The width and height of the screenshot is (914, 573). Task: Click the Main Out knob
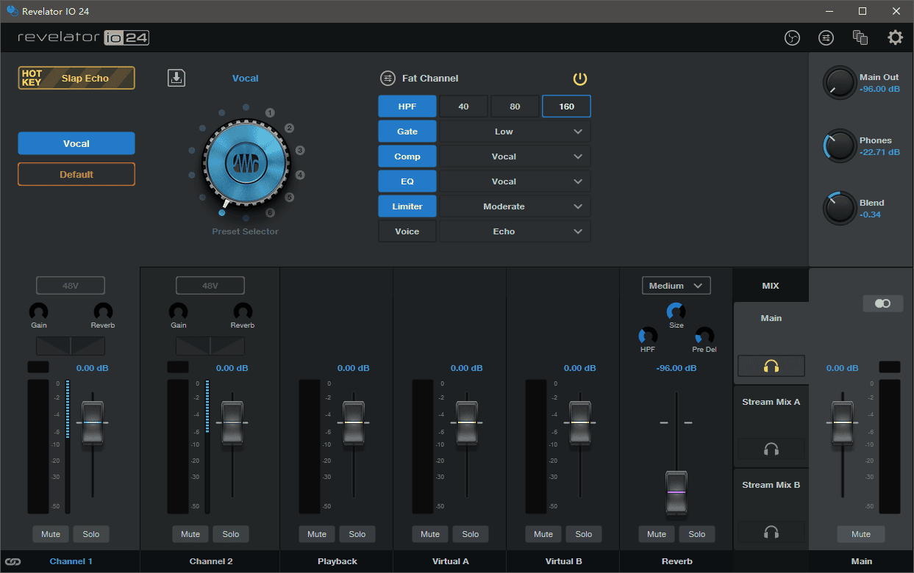coord(839,83)
